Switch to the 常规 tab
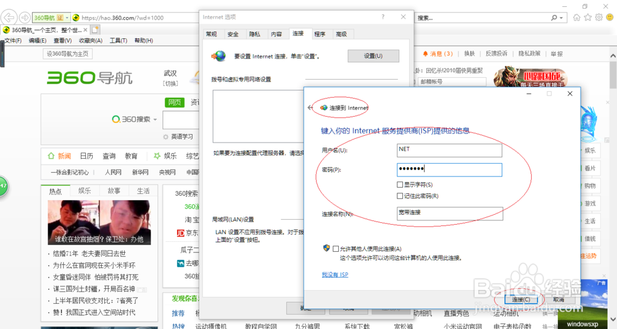Image resolution: width=617 pixels, height=329 pixels. click(212, 34)
